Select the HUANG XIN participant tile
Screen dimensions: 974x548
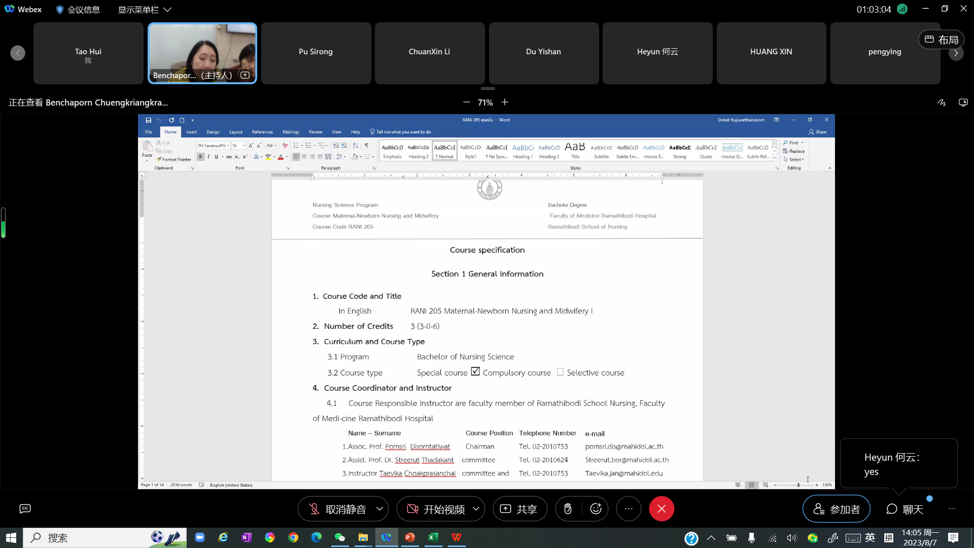(x=771, y=53)
